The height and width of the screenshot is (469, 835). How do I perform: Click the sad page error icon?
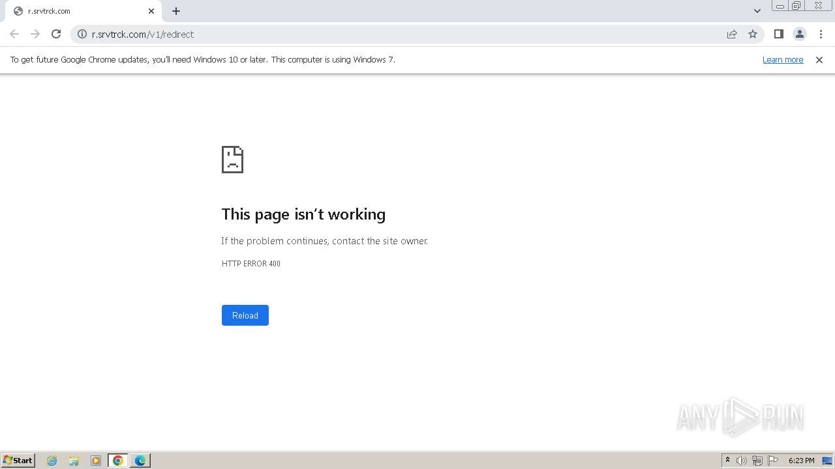(x=233, y=159)
